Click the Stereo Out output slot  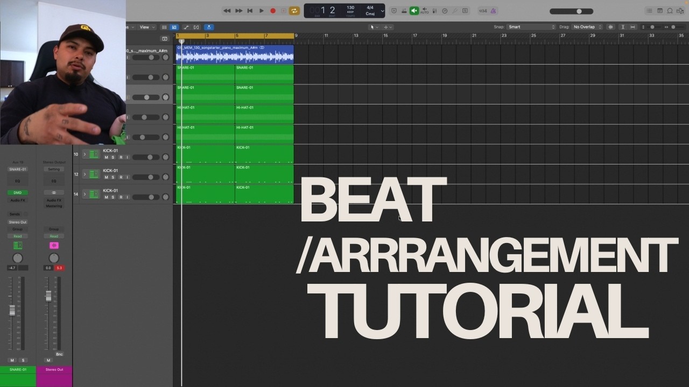(18, 222)
